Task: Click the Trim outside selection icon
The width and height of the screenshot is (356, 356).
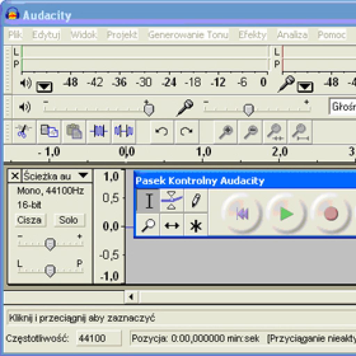Action: tap(99, 132)
